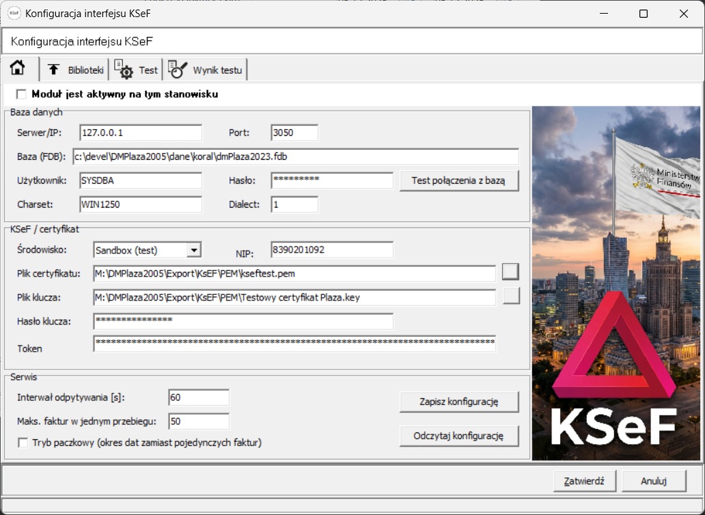Click the Charset field with WIN1250

click(x=141, y=204)
